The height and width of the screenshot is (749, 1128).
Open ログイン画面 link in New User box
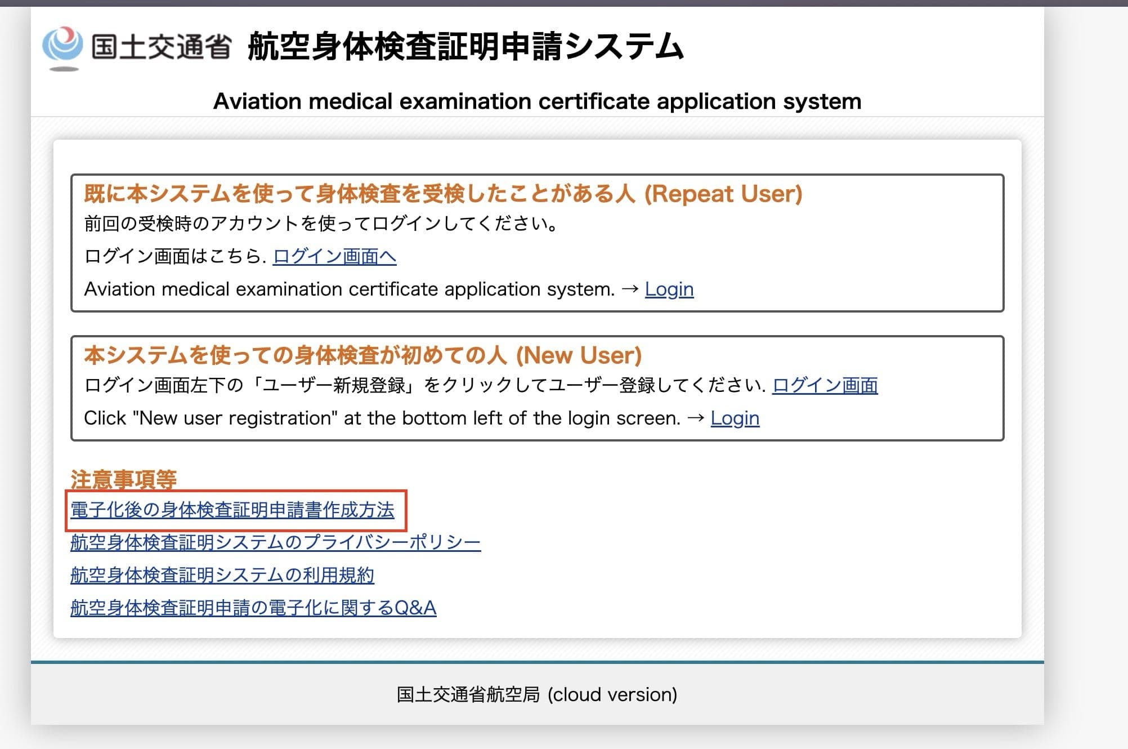tap(824, 386)
